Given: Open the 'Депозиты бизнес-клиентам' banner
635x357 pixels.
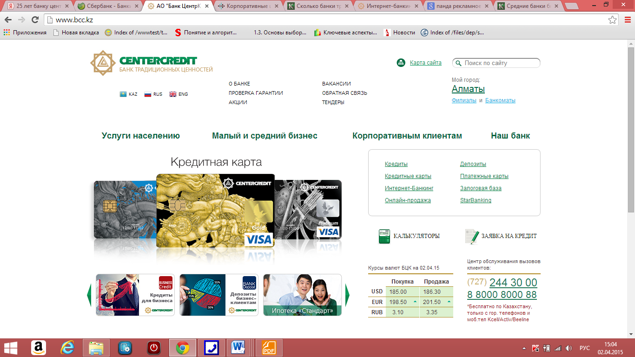Looking at the screenshot, I should [x=219, y=295].
